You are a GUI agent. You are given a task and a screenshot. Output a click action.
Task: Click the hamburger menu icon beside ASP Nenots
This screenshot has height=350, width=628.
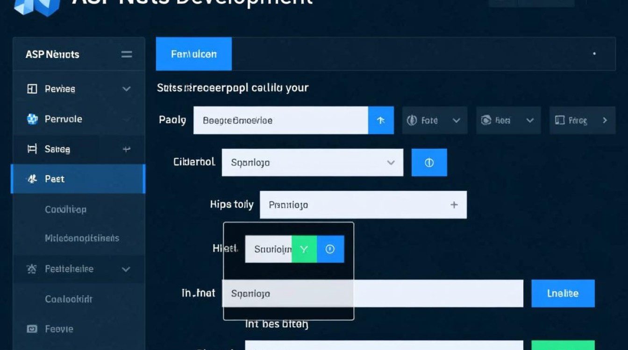tap(127, 55)
